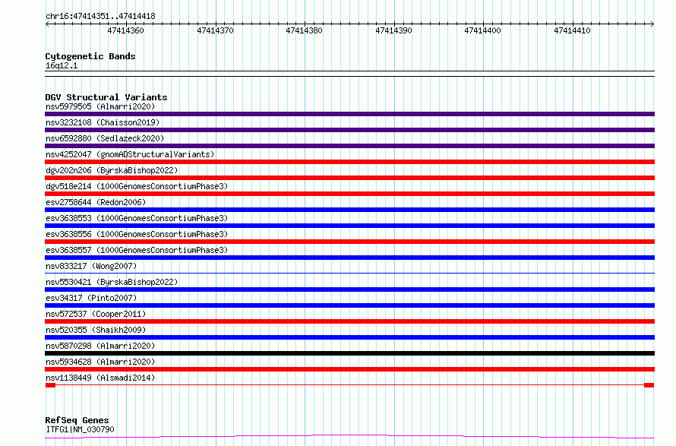Open esv3638557 1000GenomesConsortiumPhase3 label
Viewport: 676px width, 446px height.
(x=137, y=250)
